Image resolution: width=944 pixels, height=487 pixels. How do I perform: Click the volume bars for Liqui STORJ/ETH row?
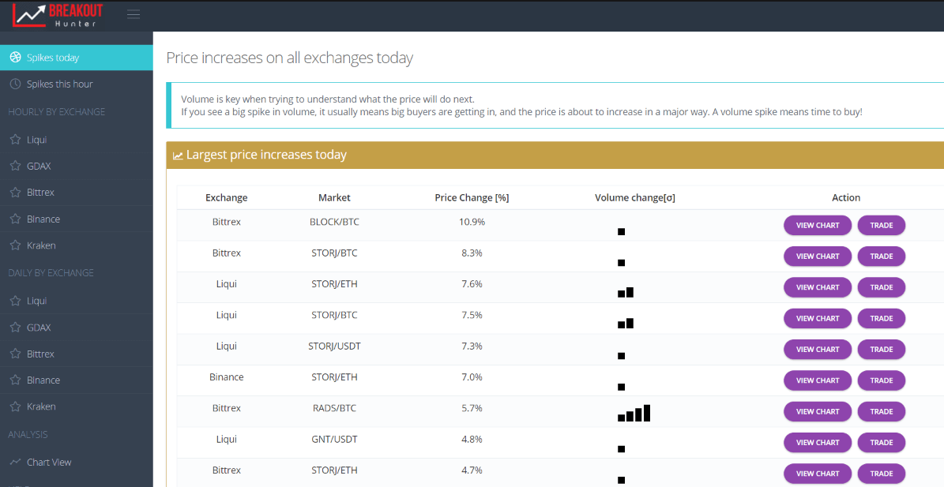click(x=626, y=292)
